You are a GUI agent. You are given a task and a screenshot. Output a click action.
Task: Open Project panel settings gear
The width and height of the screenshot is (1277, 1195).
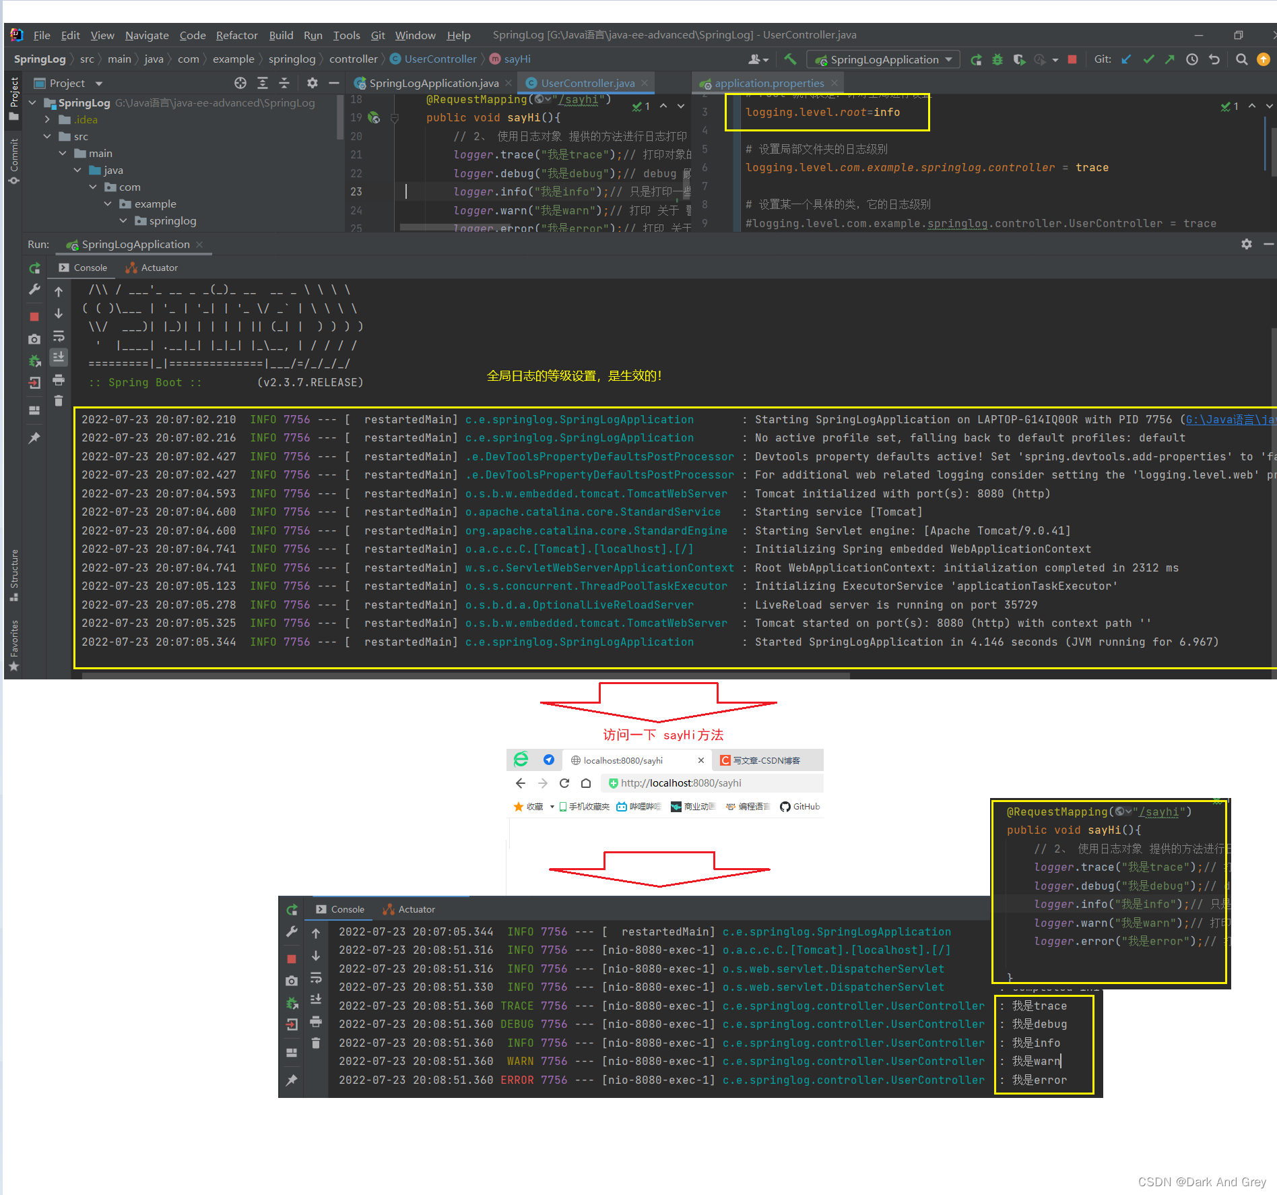point(312,83)
